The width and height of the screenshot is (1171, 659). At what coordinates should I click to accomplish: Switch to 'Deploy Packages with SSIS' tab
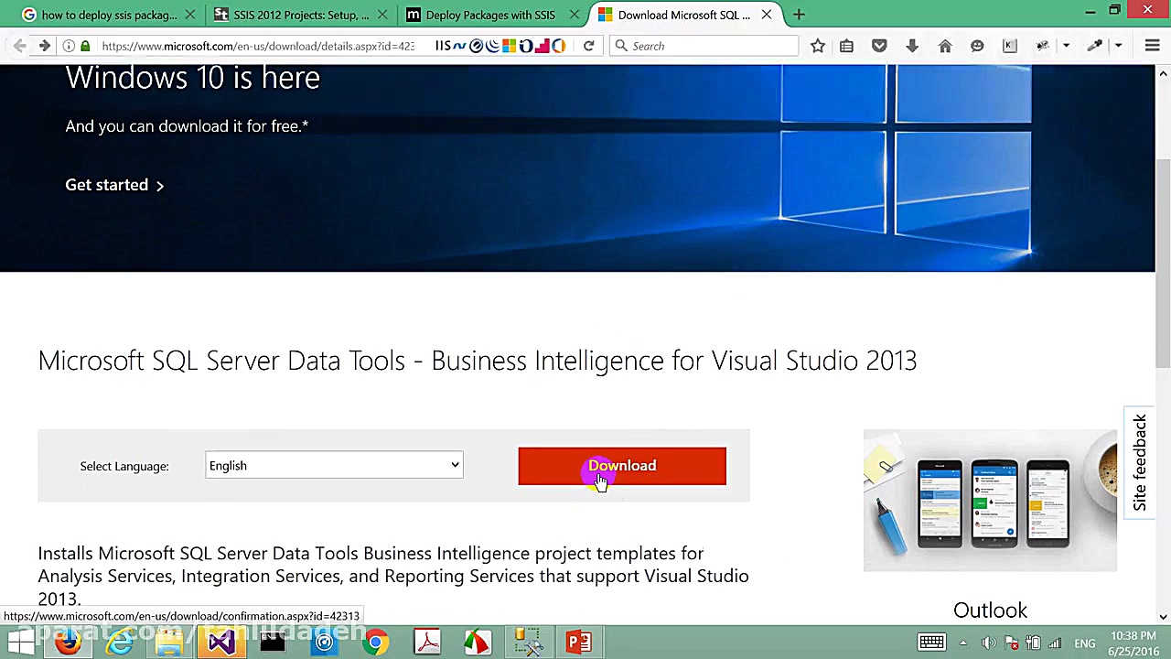pyautogui.click(x=493, y=15)
